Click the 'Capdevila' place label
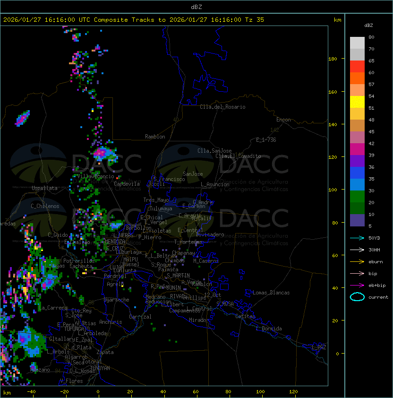Viewport: 393px width, 398px height. click(x=127, y=184)
